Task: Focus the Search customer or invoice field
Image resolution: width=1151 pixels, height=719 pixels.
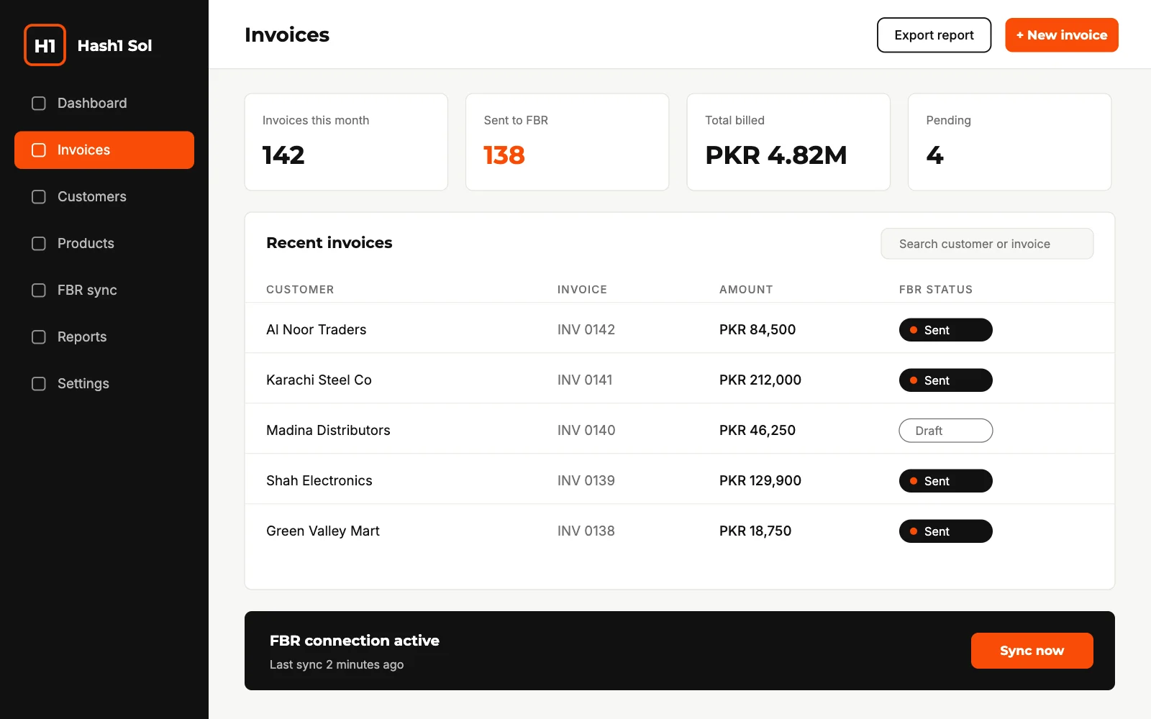Action: tap(987, 244)
